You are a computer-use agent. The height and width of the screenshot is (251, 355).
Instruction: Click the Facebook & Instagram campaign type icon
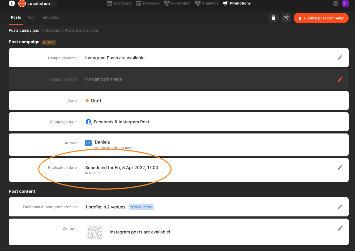[88, 122]
